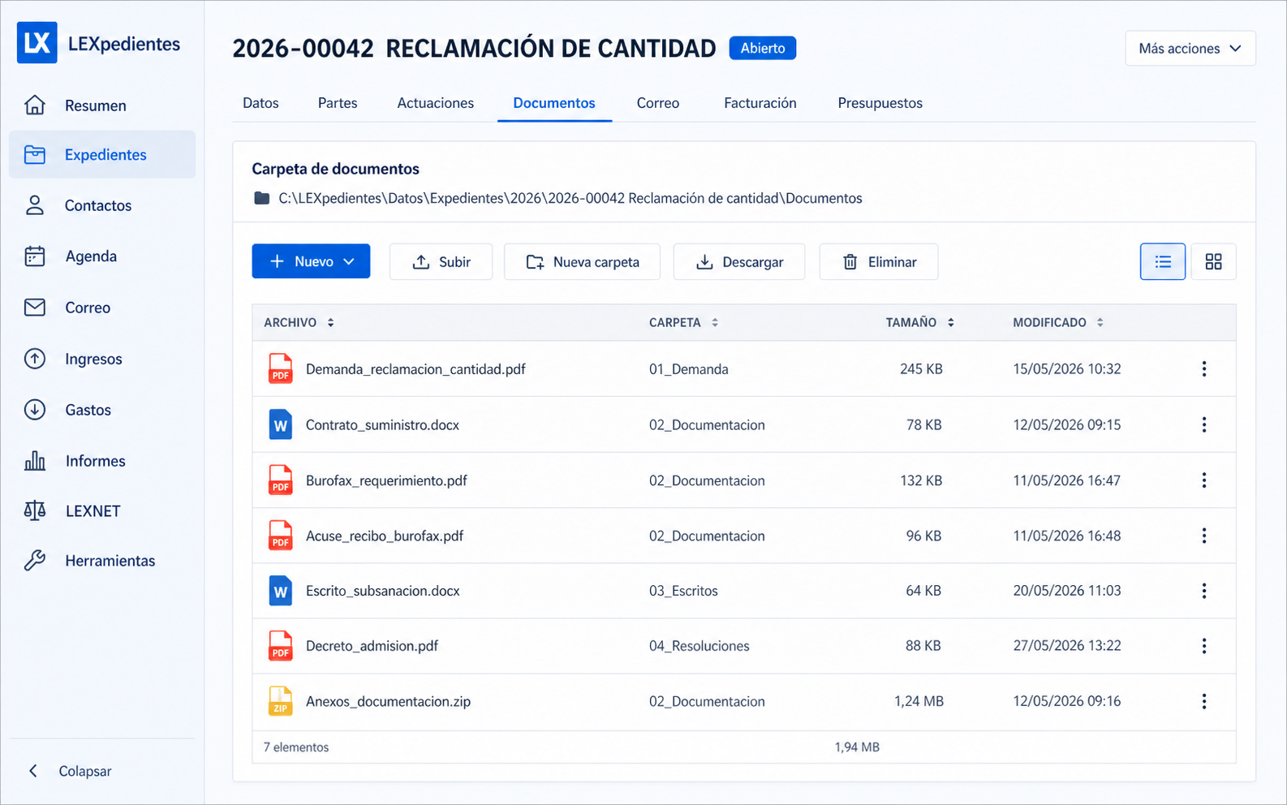Open Resumen home icon in sidebar
Screen dimensions: 1287x805
click(35, 105)
